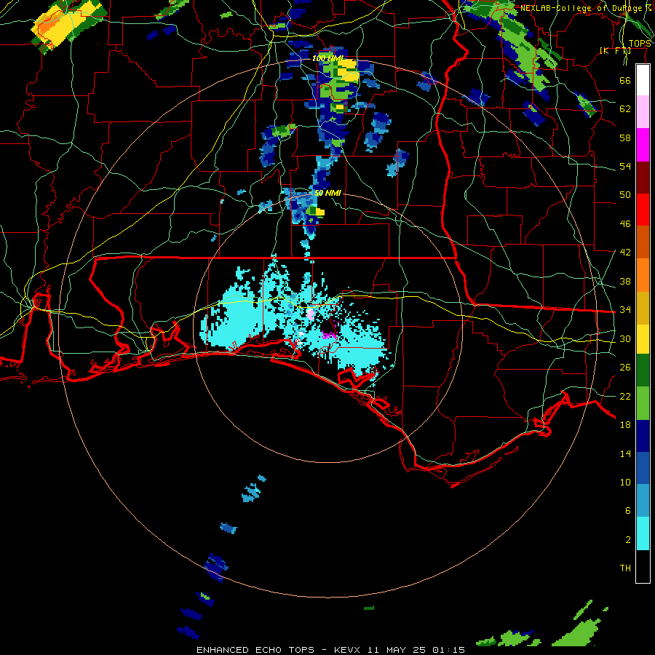Click the cyan swatch near 2
Image resolution: width=655 pixels, height=655 pixels.
pyautogui.click(x=643, y=533)
